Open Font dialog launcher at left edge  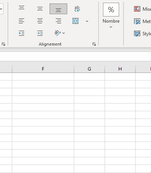[3, 44]
